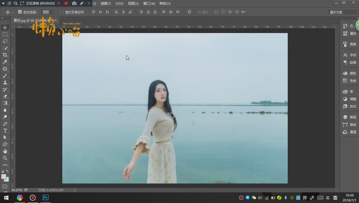The image size is (359, 203).
Task: Open the 帮助(H) menu
Action: 165,4
